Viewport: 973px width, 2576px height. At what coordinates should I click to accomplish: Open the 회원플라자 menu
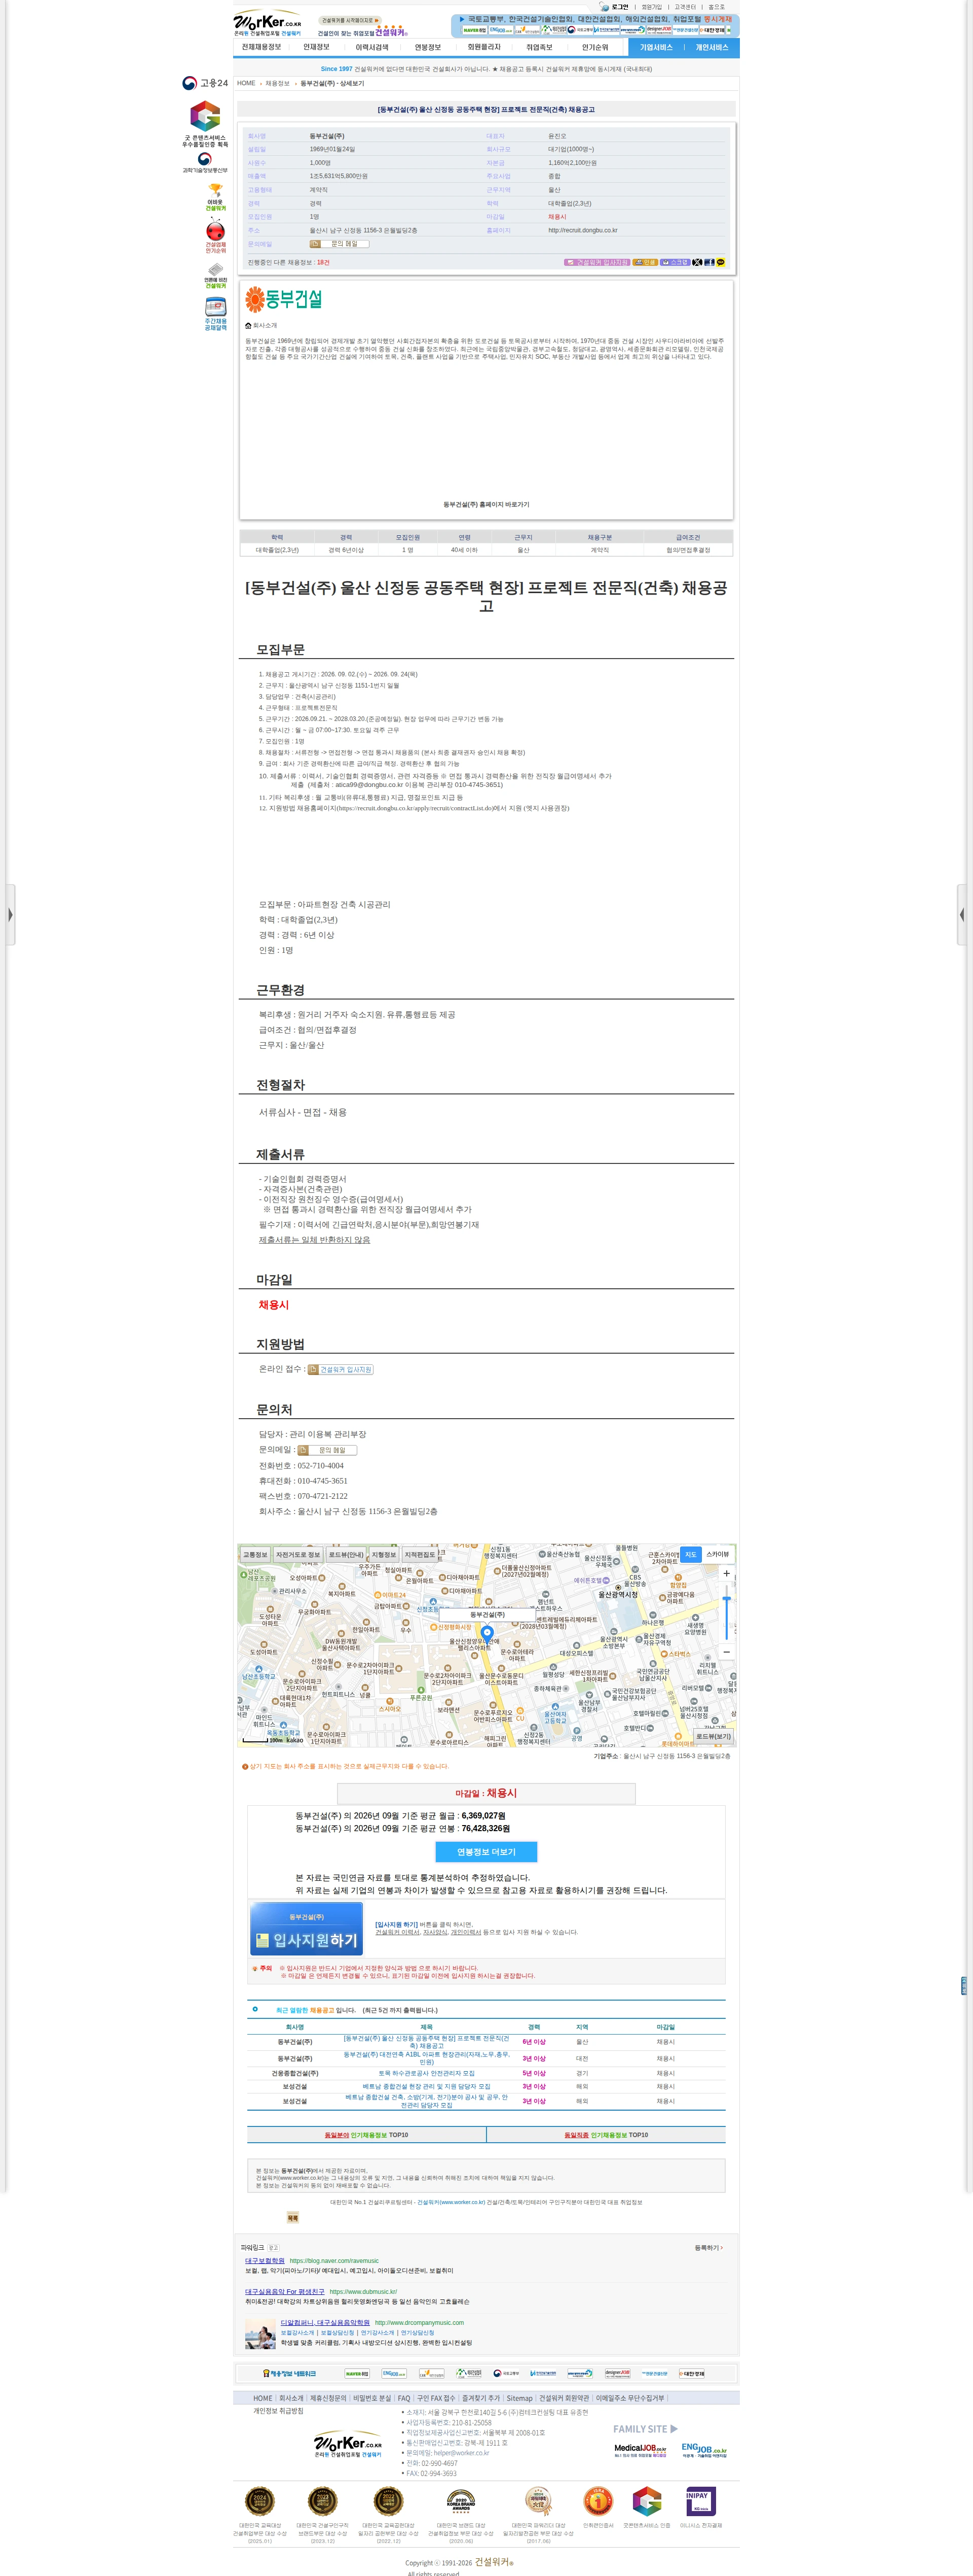coord(483,47)
